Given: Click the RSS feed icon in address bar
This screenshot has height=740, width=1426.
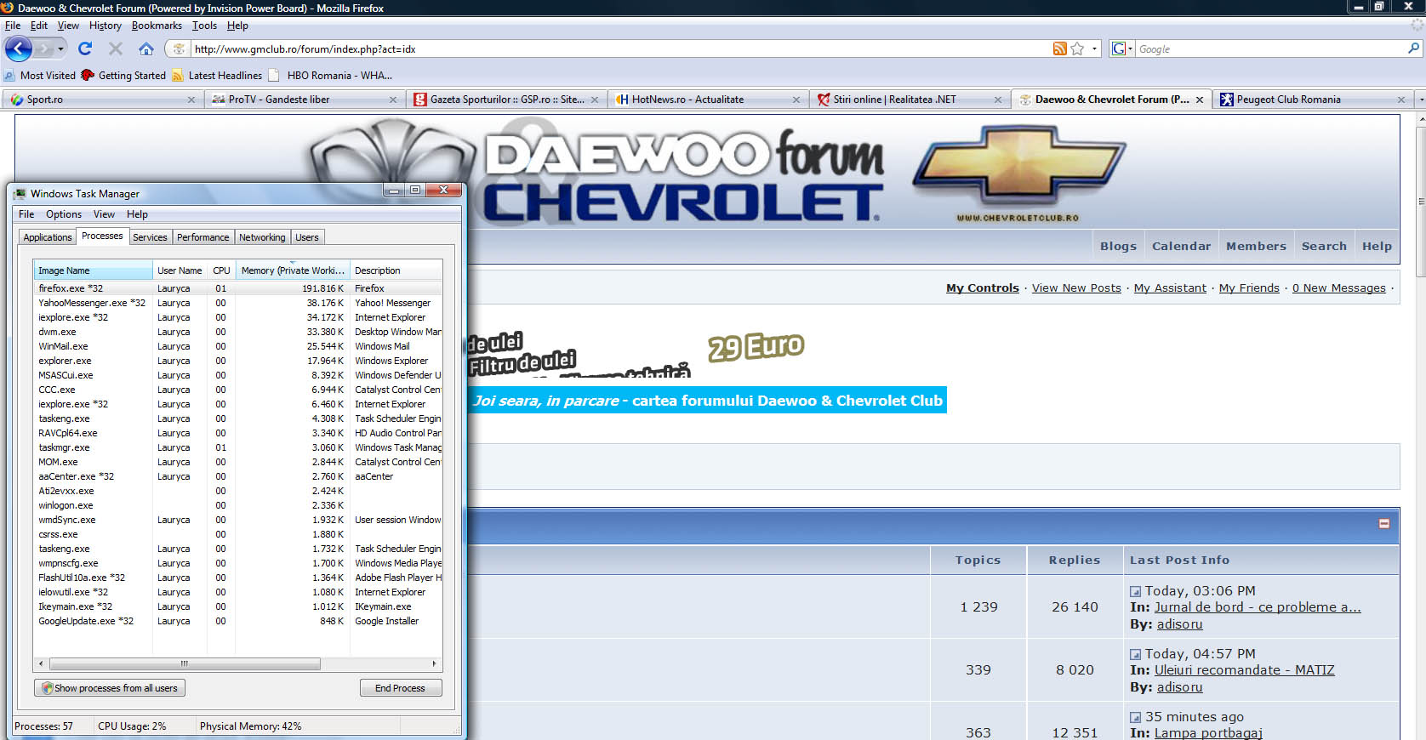Looking at the screenshot, I should [1059, 48].
